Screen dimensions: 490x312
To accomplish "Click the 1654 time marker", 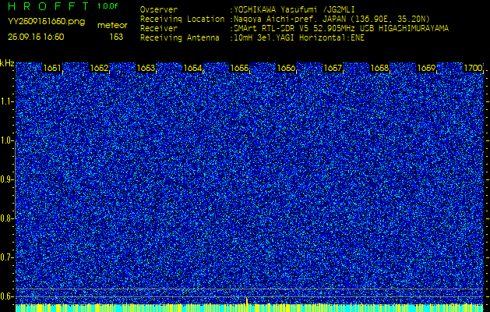I will click(x=192, y=68).
